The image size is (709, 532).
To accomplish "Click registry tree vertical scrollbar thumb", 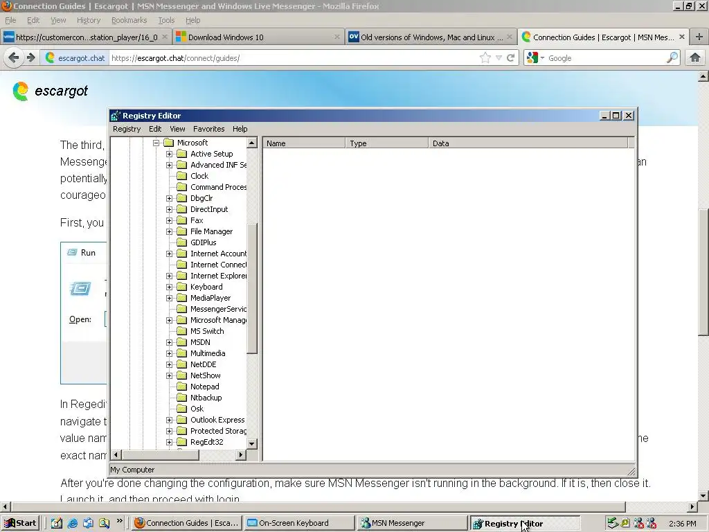I will click(252, 288).
